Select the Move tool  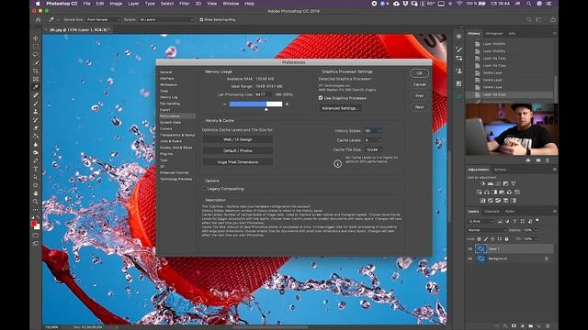pos(36,38)
